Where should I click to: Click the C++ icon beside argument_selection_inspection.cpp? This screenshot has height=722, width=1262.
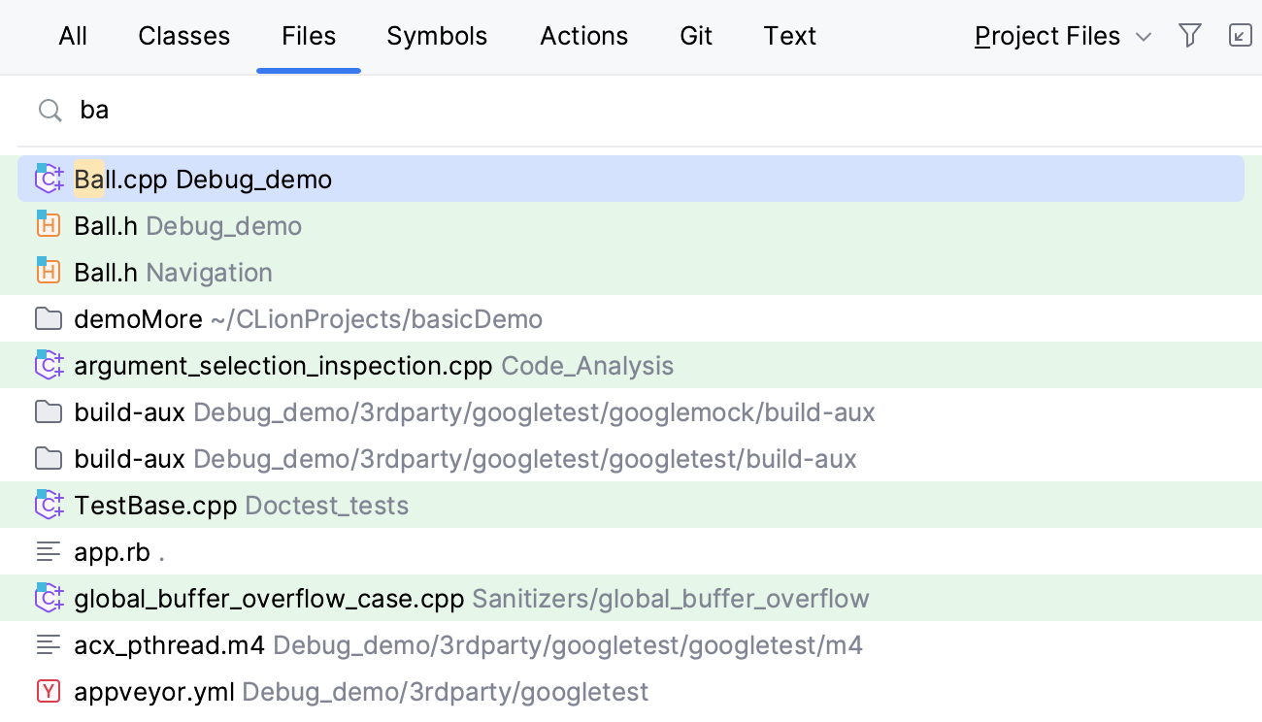[x=49, y=365]
